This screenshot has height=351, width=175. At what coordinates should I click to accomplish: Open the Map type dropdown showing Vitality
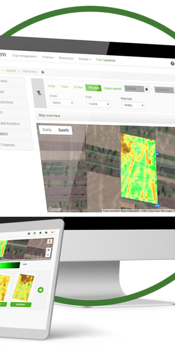click(x=133, y=106)
